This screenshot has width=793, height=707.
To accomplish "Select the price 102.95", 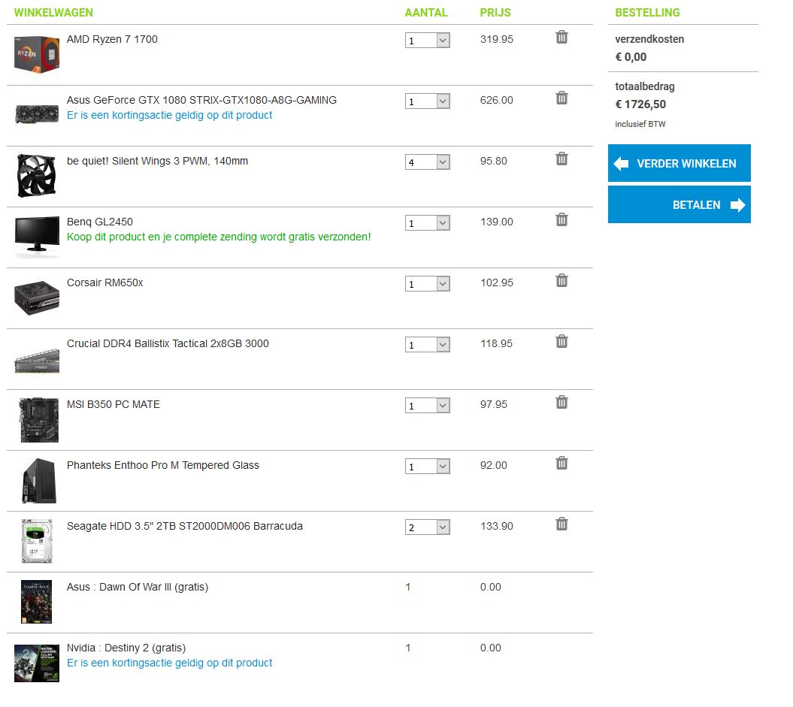I will click(x=497, y=282).
